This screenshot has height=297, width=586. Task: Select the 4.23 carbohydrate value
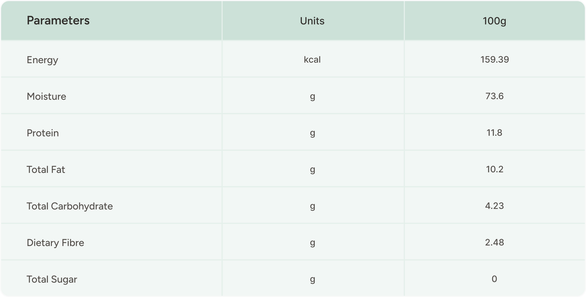click(x=494, y=206)
